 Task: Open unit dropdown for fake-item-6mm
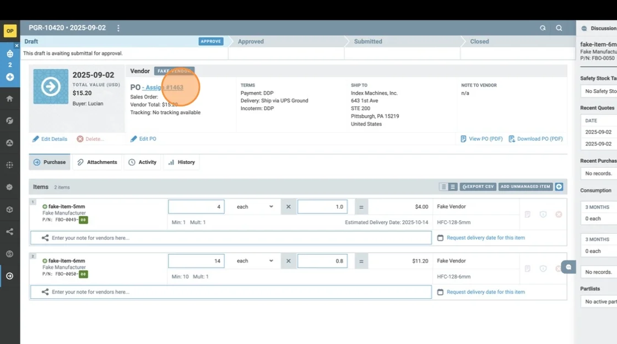(x=255, y=261)
